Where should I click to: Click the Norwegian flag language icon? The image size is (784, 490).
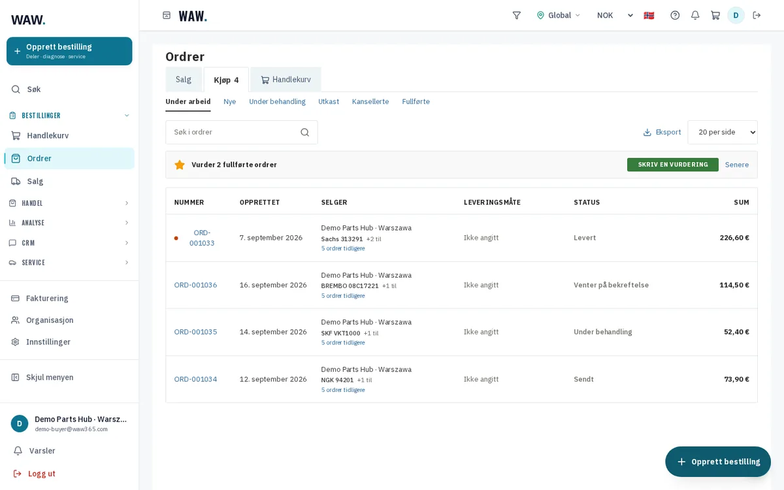(x=649, y=15)
